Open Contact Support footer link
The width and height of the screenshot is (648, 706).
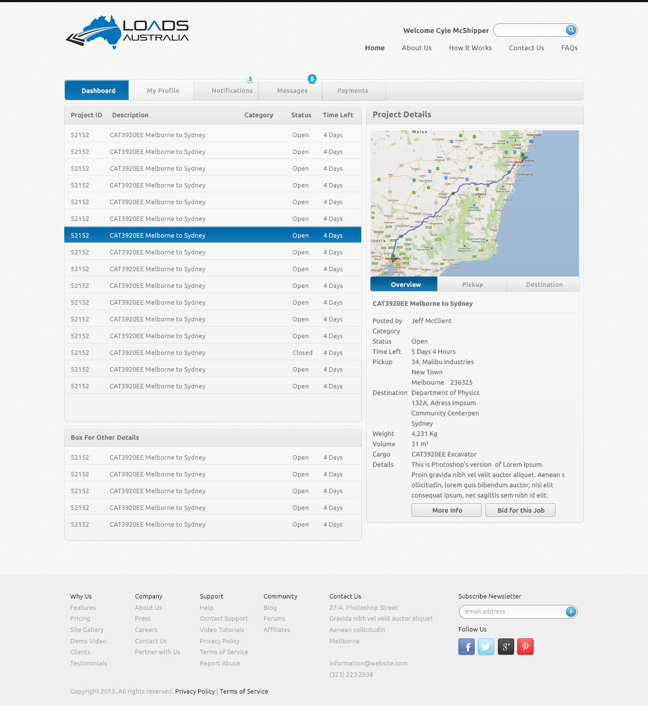pyautogui.click(x=224, y=618)
